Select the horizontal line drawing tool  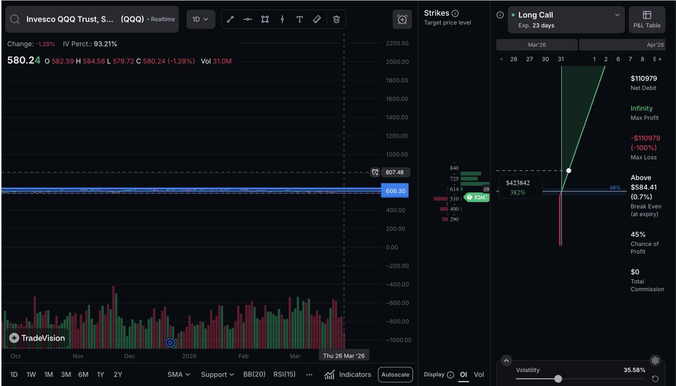point(247,19)
